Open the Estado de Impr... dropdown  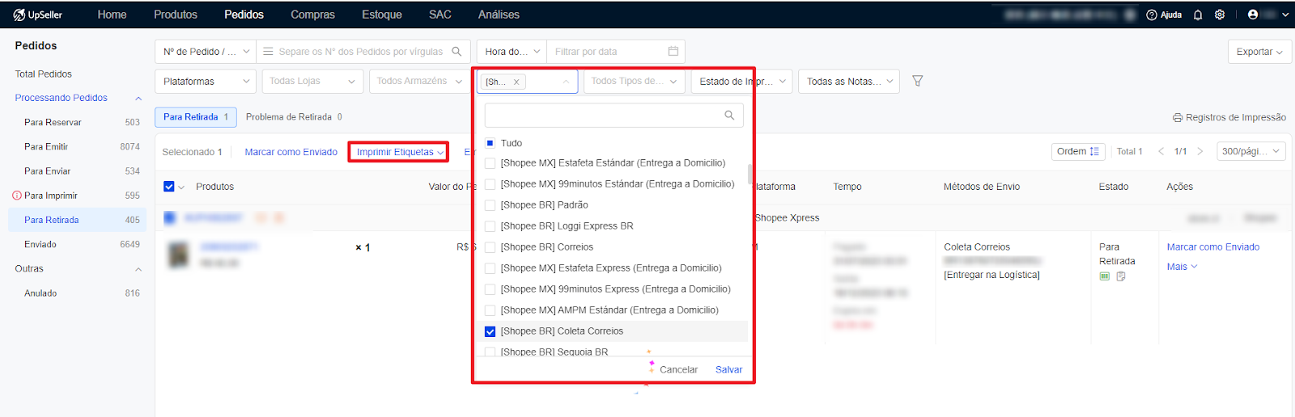[742, 82]
